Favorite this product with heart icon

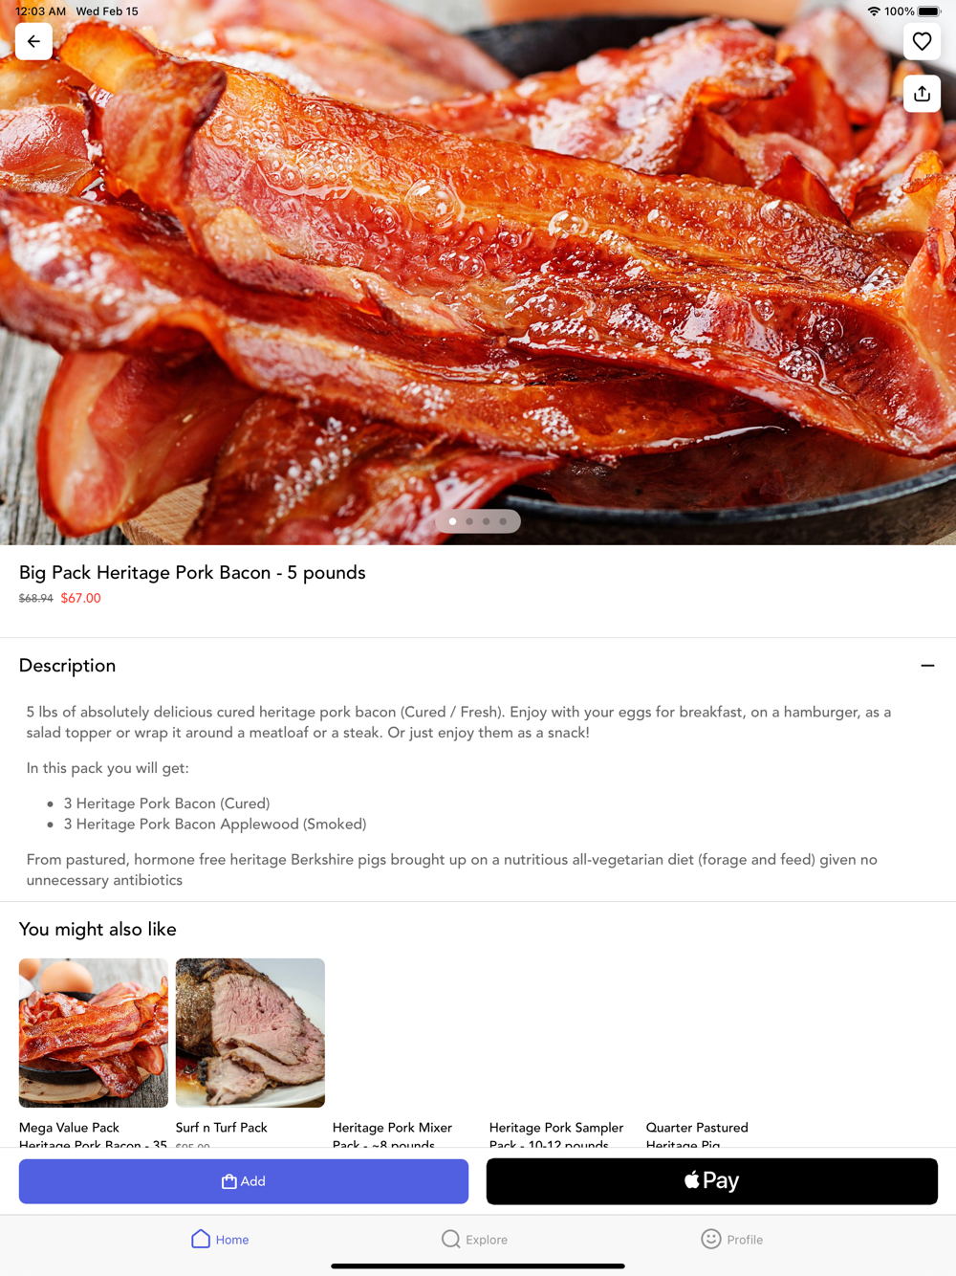pyautogui.click(x=922, y=41)
